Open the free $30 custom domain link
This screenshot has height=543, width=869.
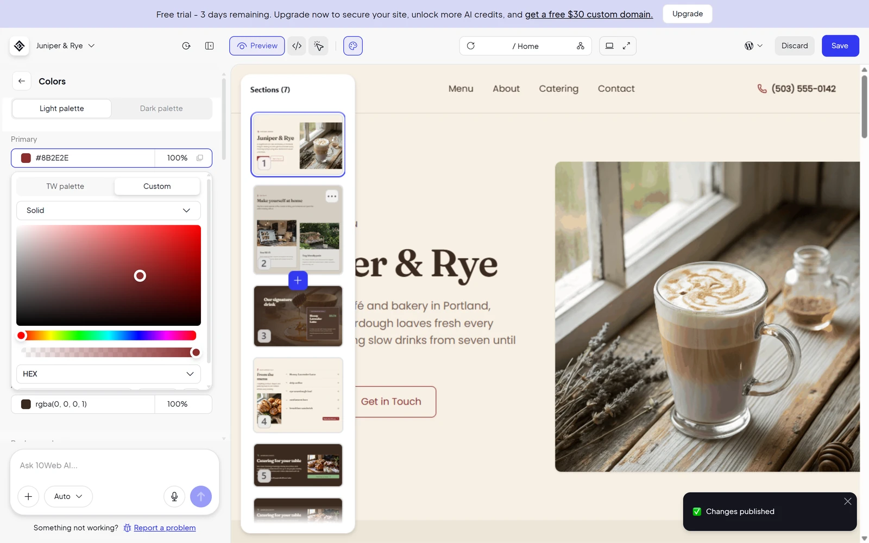pyautogui.click(x=589, y=15)
